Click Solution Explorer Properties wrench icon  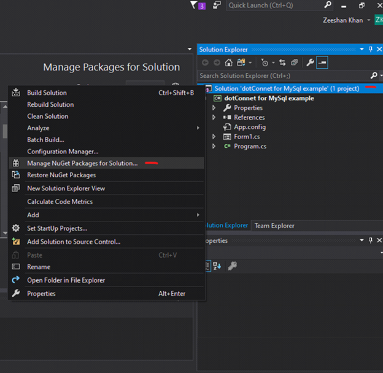coord(310,63)
